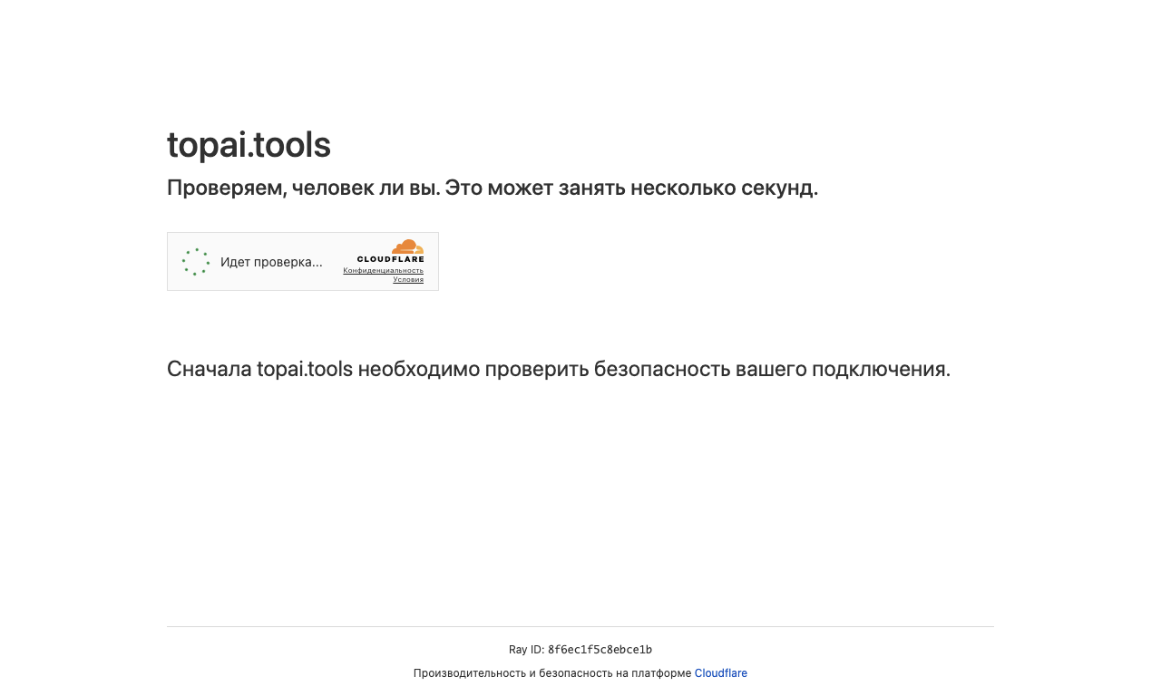Image resolution: width=1161 pixels, height=696 pixels.
Task: Click the Cloudflare logo in the verification widget
Action: point(391,251)
